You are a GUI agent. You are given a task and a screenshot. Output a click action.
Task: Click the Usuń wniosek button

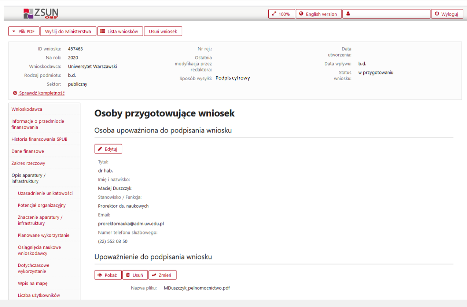(x=163, y=32)
